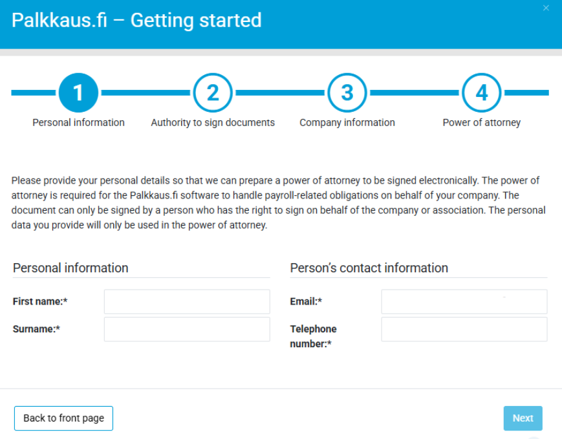Screen dimensions: 562x439
Task: Click into the Surname text box
Action: click(x=187, y=329)
